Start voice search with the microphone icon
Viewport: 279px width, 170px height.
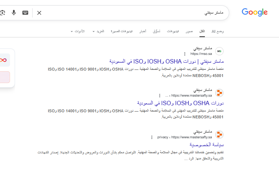[14, 12]
